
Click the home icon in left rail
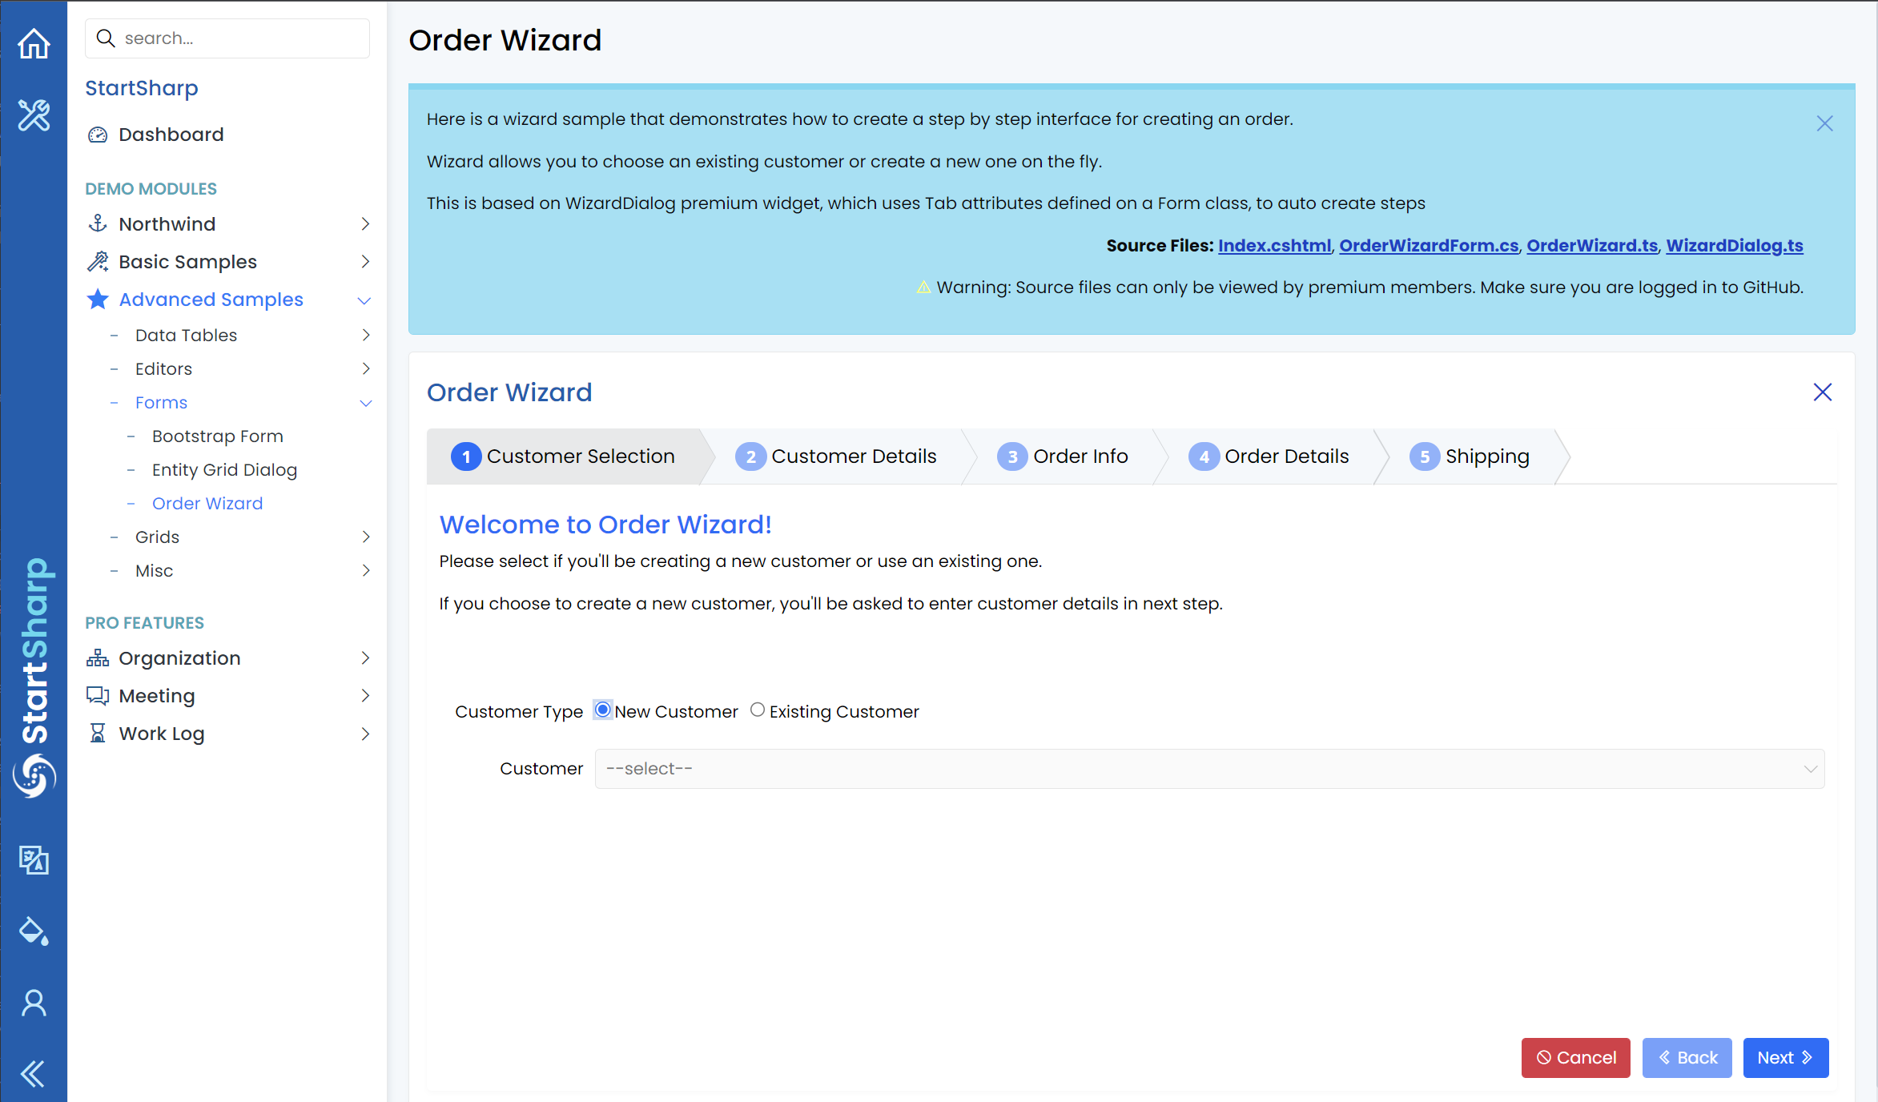click(x=34, y=43)
